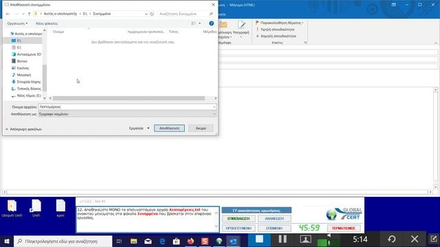Click the horizontal scrollbar in the file list

tap(129, 98)
